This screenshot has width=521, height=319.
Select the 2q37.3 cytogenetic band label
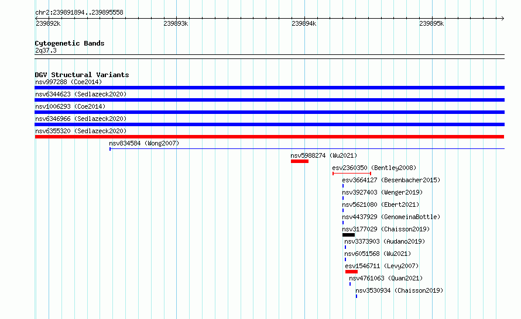click(46, 50)
